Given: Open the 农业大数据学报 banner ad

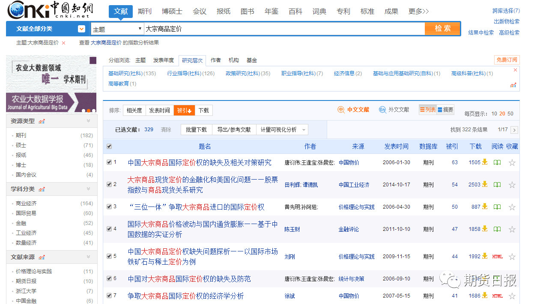Looking at the screenshot, I should 51,84.
